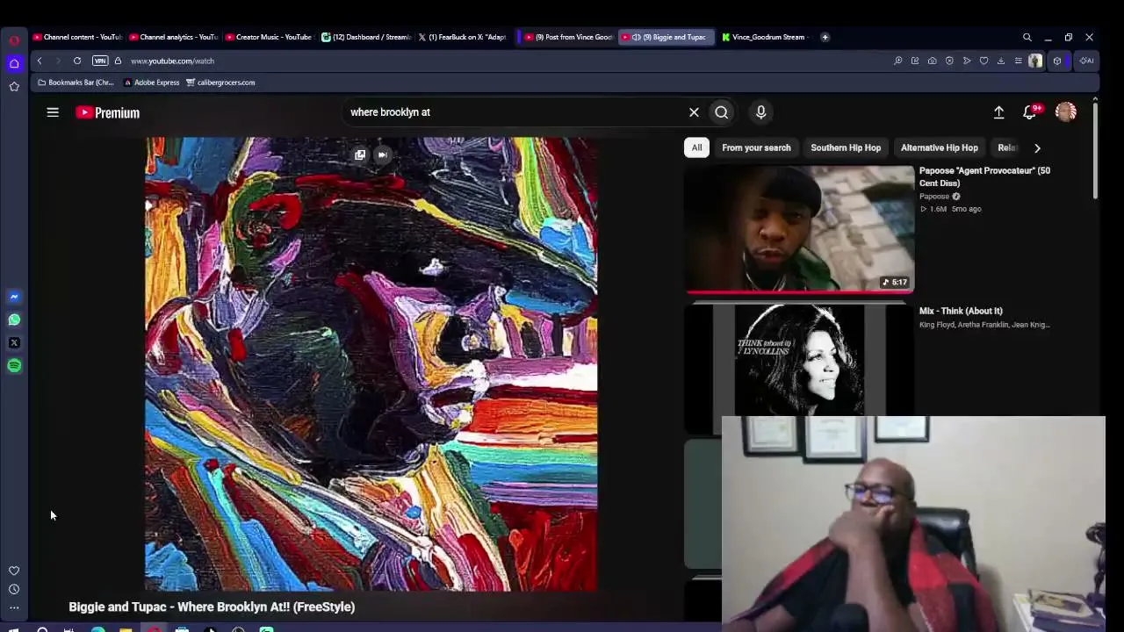
Task: Click the Biggie and Tupac video player
Action: coord(371,363)
